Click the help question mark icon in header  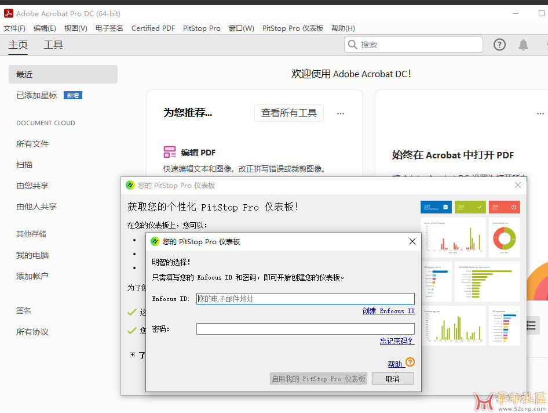(499, 45)
